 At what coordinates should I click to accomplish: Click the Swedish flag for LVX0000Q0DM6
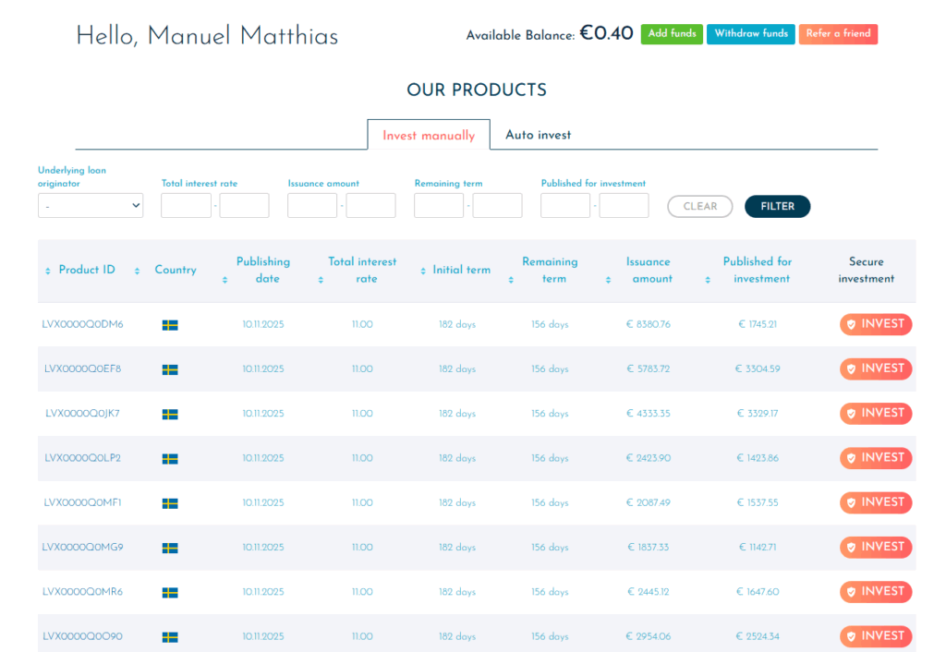[x=170, y=325]
